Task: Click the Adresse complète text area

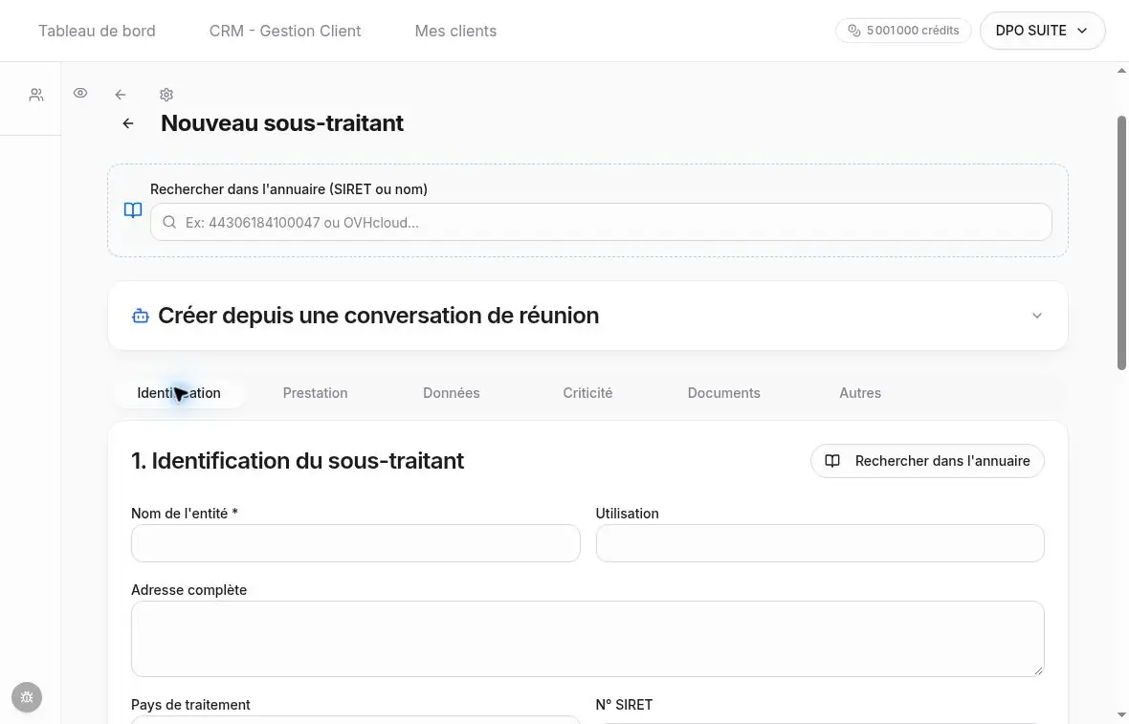Action: 587,639
